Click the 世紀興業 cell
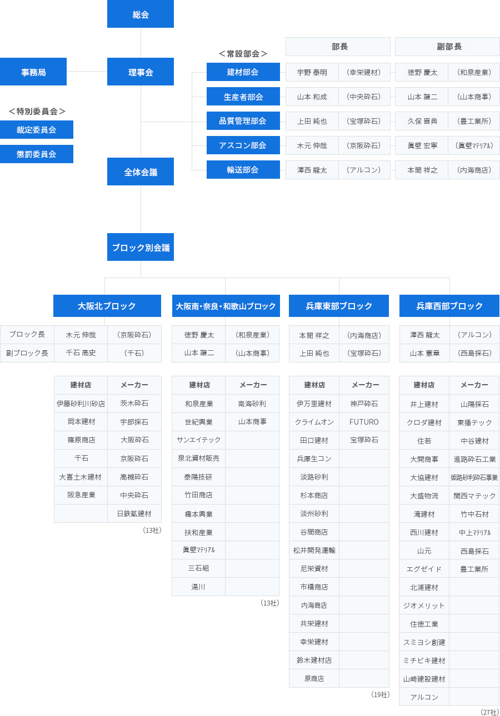 199,422
